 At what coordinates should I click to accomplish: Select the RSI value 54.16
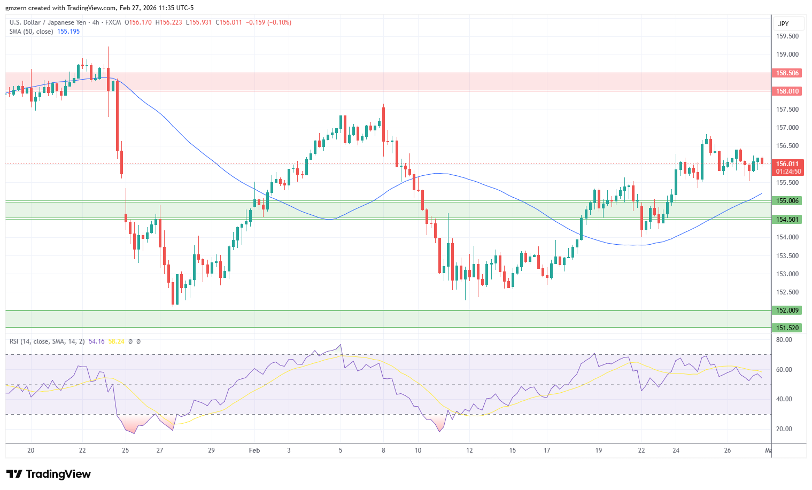[x=96, y=341]
